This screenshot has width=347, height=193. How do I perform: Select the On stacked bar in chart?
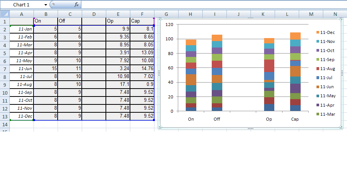click(191, 75)
